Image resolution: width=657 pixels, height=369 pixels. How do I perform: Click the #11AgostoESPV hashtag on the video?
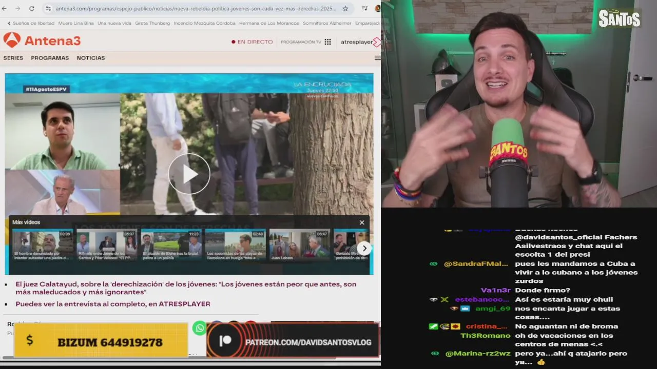pyautogui.click(x=47, y=89)
